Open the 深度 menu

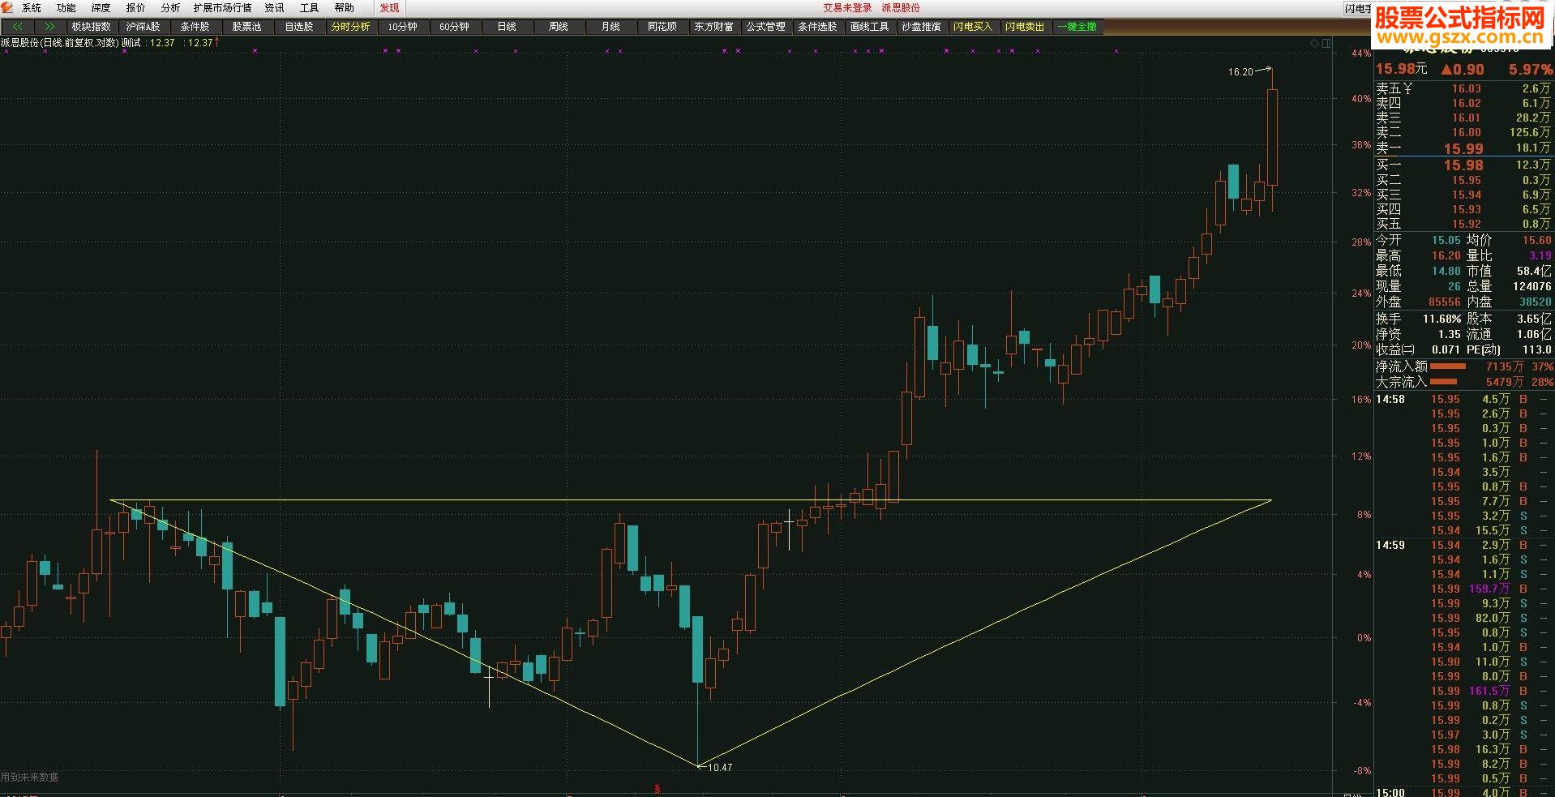tap(101, 8)
